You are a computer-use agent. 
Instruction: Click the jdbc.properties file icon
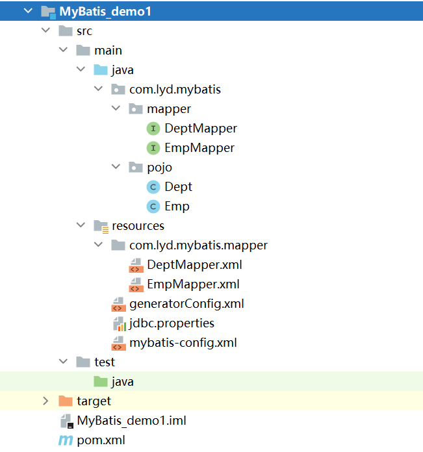(120, 323)
